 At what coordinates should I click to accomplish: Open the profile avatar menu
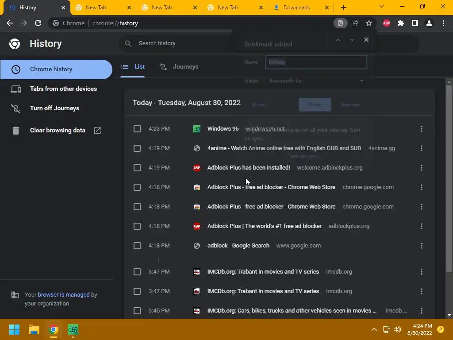coord(429,23)
